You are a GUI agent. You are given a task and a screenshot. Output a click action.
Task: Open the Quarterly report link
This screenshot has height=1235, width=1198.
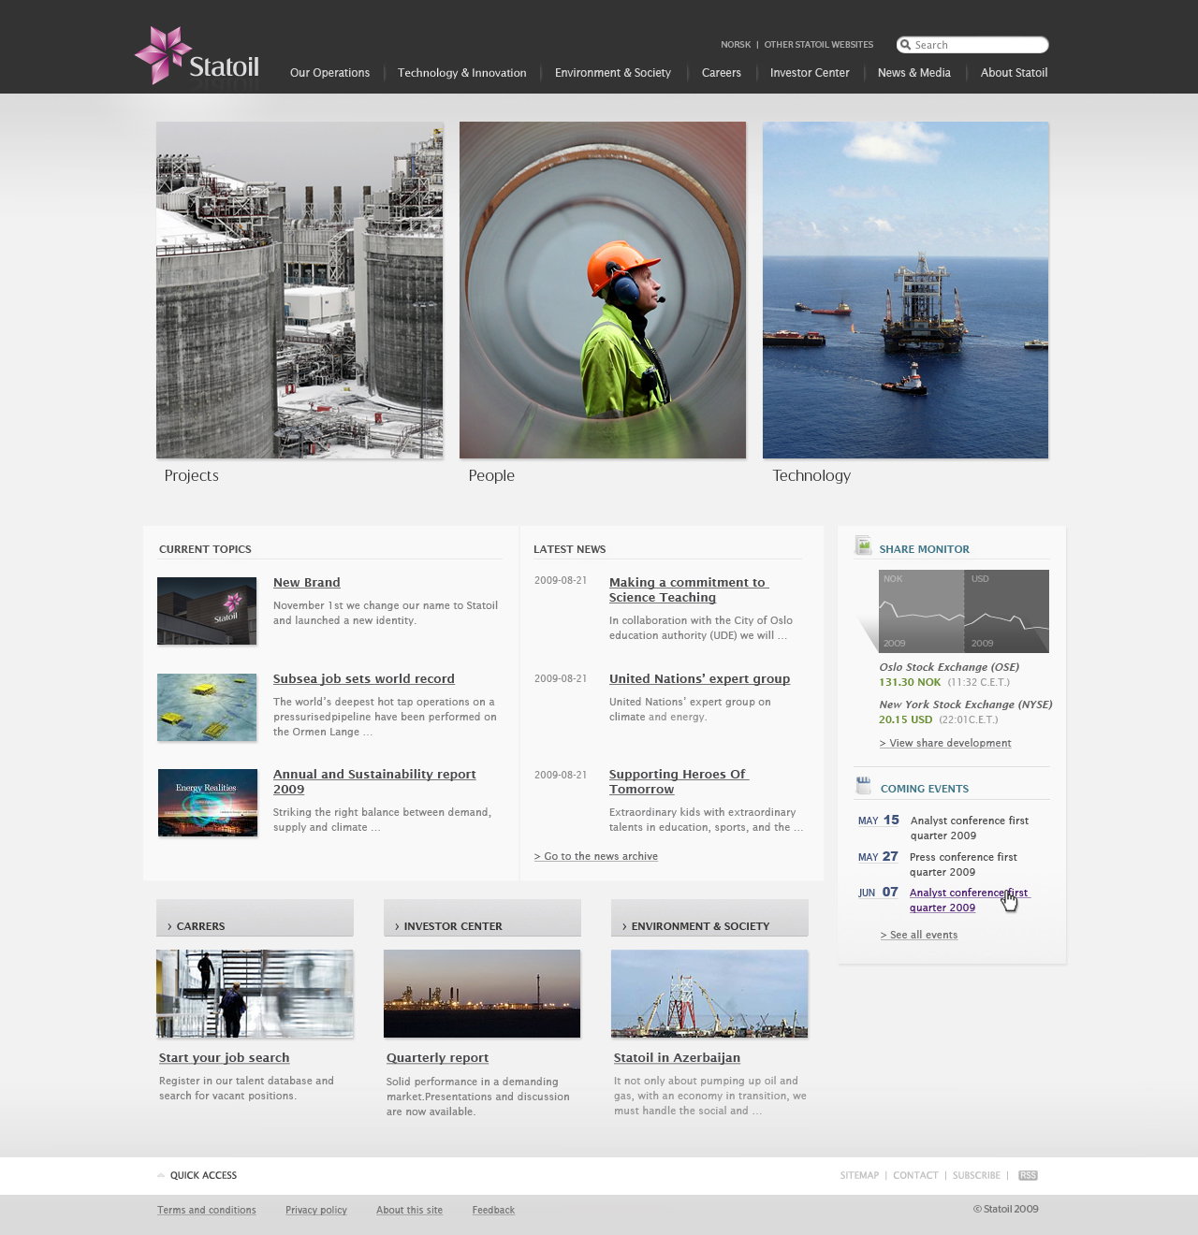click(x=437, y=1058)
